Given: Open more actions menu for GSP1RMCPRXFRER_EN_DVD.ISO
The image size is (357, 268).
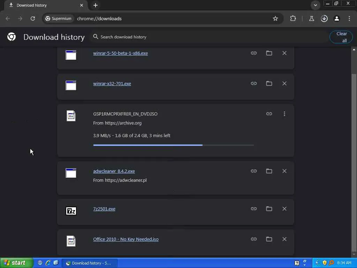Looking at the screenshot, I should click(284, 114).
